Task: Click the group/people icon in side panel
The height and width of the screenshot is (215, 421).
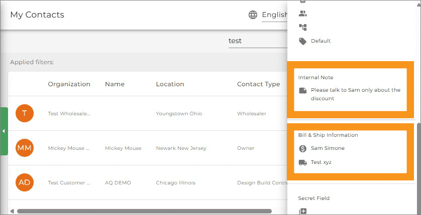Action: click(x=302, y=14)
